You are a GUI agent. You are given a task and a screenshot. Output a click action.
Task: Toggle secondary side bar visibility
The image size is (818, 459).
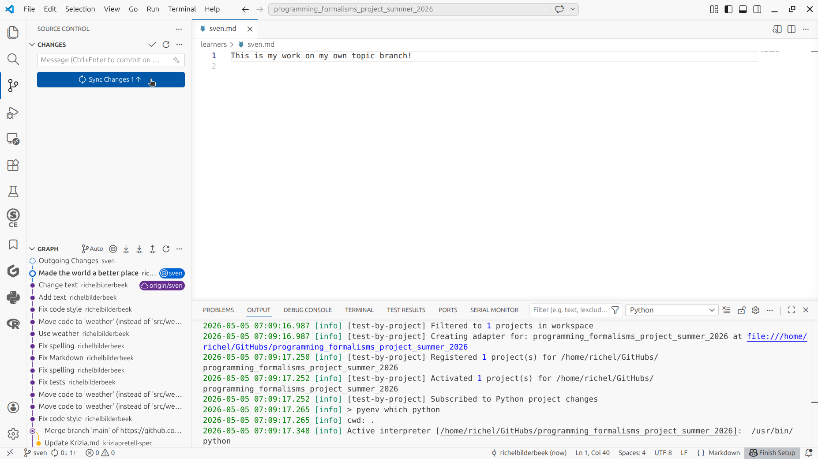pos(757,9)
